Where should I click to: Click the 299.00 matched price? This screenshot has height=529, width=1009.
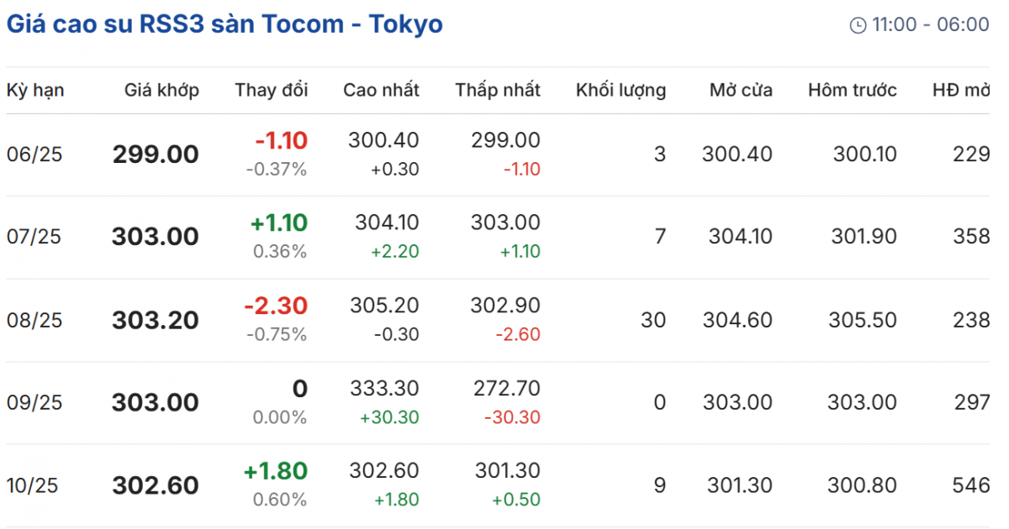(x=156, y=155)
